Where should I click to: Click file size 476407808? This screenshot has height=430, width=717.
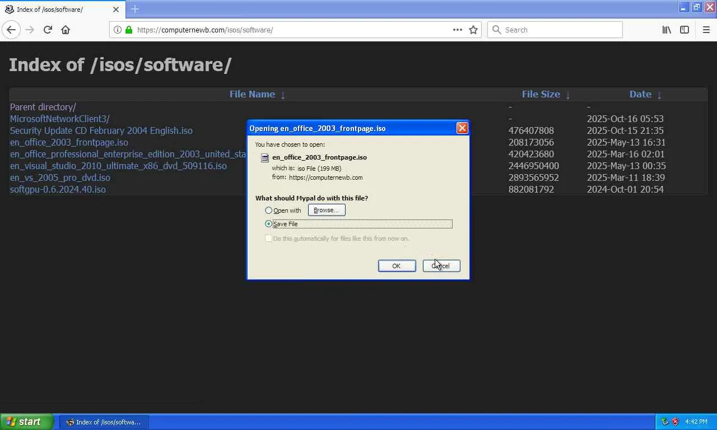pos(531,130)
